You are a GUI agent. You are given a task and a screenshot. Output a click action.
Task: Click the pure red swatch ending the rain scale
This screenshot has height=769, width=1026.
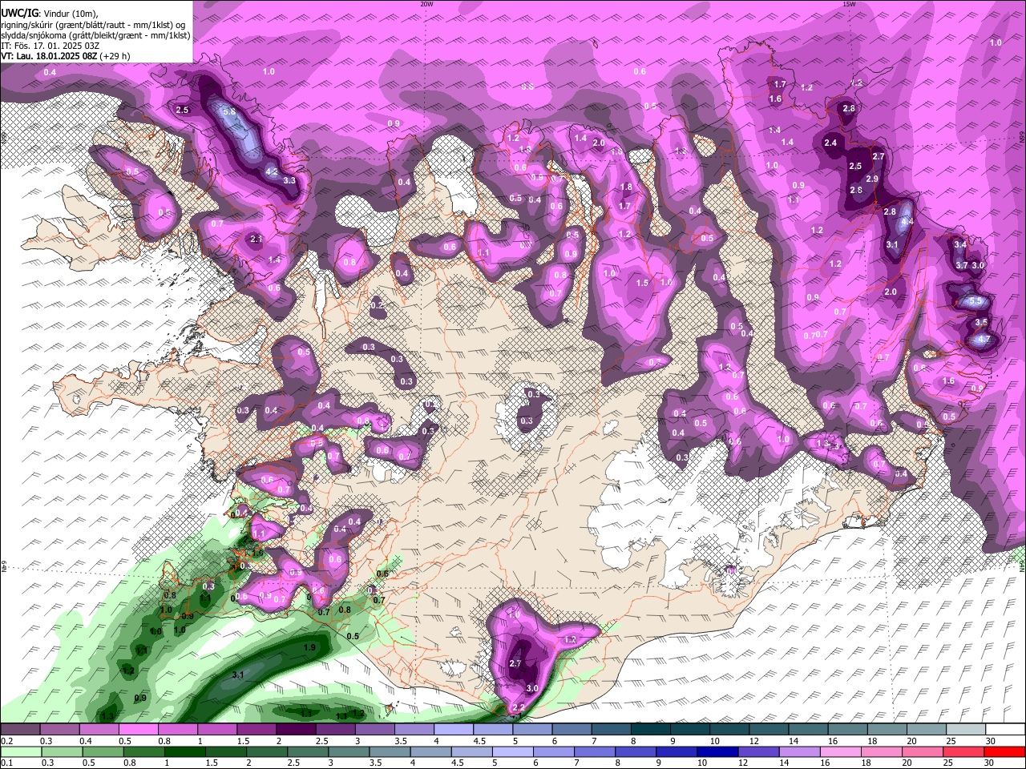pyautogui.click(x=1003, y=752)
